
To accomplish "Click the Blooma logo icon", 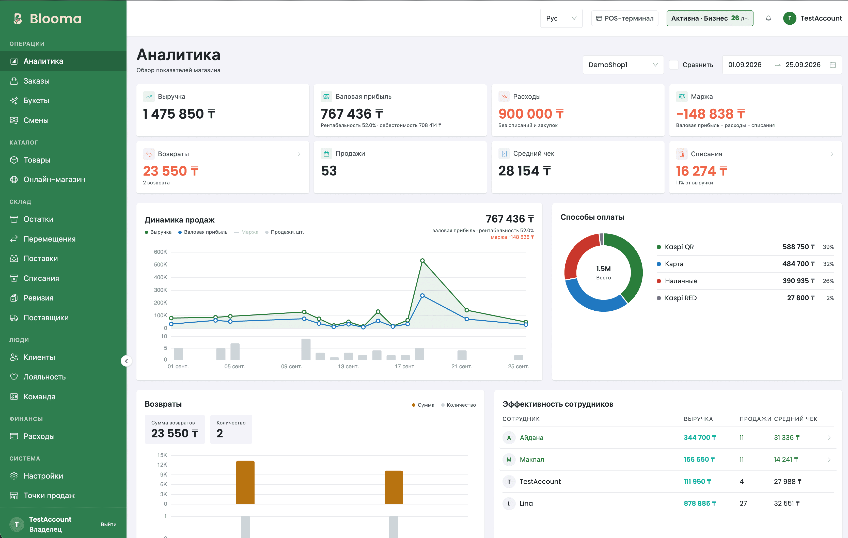I will [x=18, y=18].
